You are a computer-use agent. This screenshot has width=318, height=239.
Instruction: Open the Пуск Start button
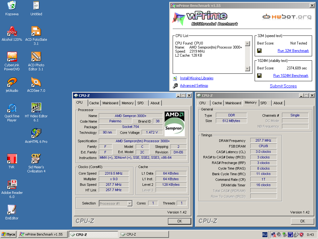coord(8,234)
